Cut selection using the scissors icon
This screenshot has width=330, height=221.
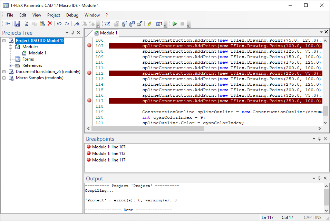pyautogui.click(x=27, y=24)
